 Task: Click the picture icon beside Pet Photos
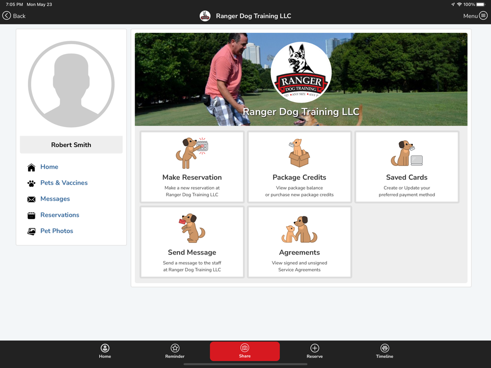coord(31,231)
